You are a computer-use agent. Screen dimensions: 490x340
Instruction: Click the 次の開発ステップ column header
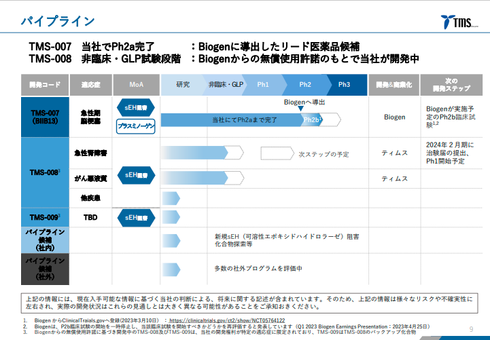(451, 85)
